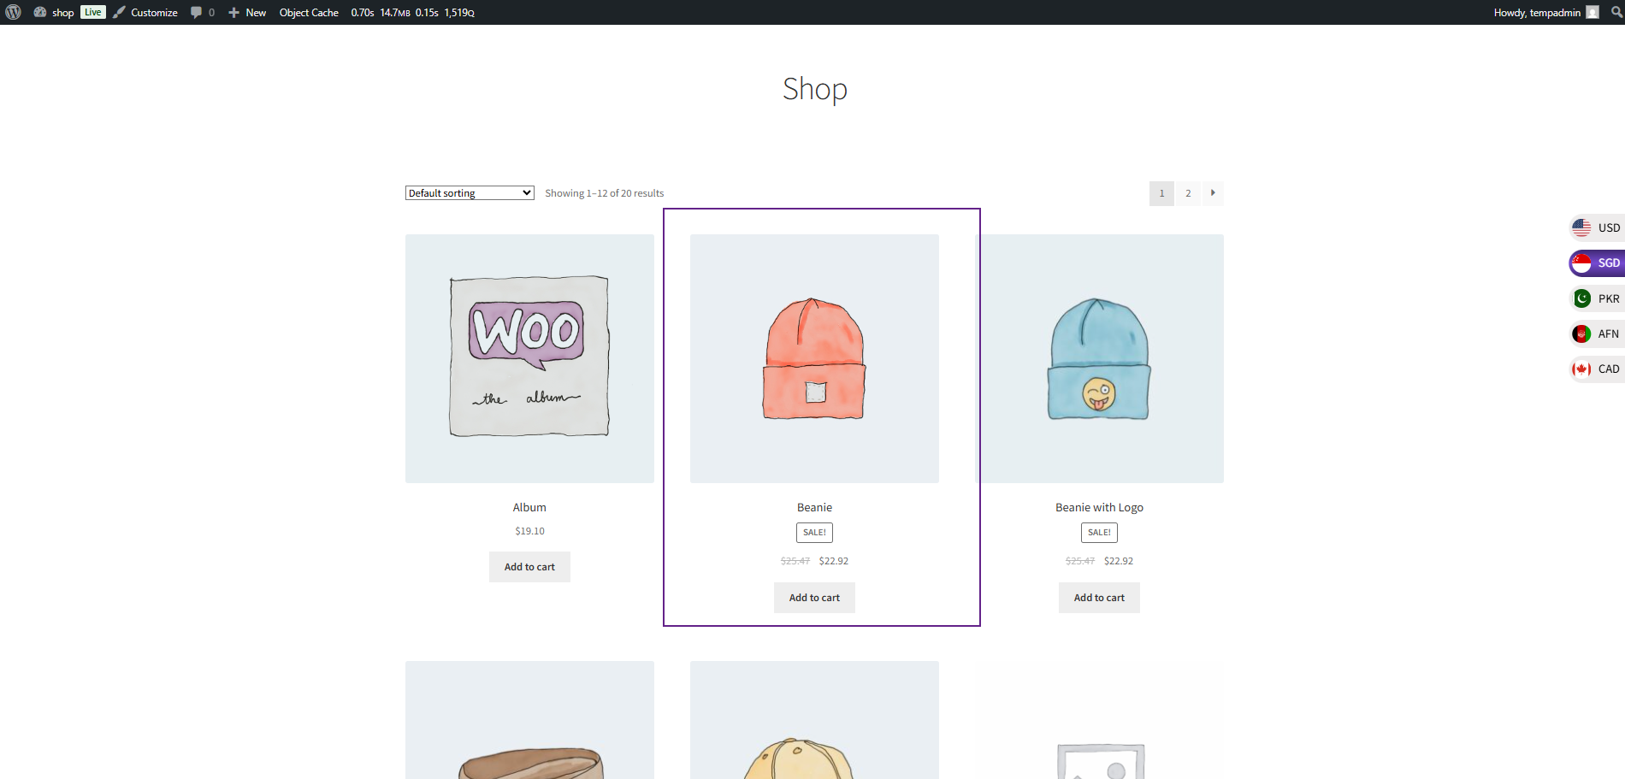Screen dimensions: 1625x779
Task: Open the comments bubble icon
Action: click(x=197, y=12)
